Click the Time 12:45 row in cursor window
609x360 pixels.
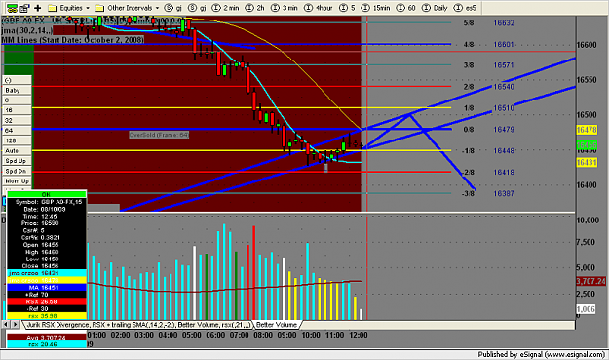click(x=47, y=217)
